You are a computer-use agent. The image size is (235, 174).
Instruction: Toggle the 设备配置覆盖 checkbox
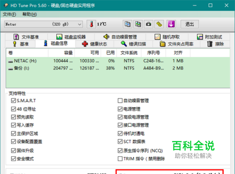[14, 142]
